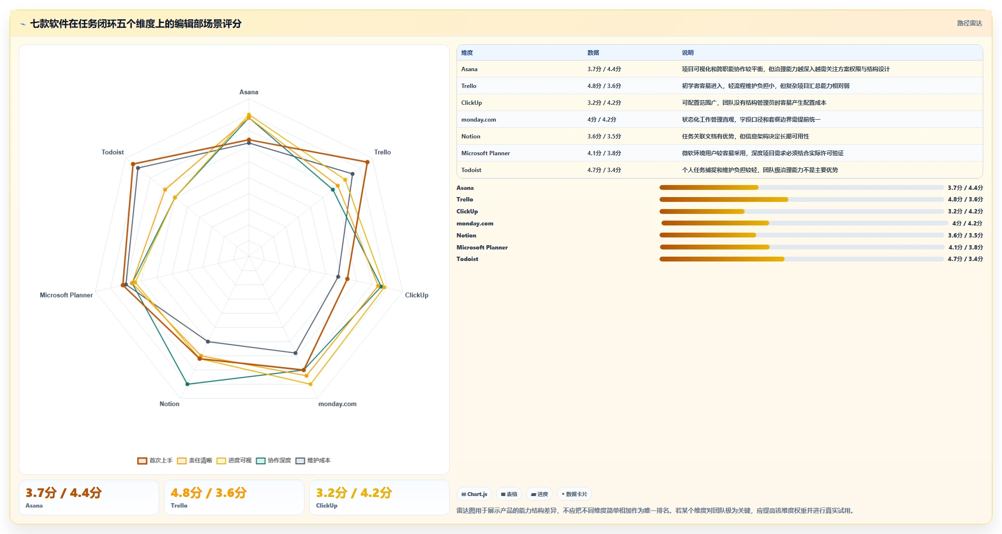
Task: Click the Todoist progress bar
Action: [801, 259]
